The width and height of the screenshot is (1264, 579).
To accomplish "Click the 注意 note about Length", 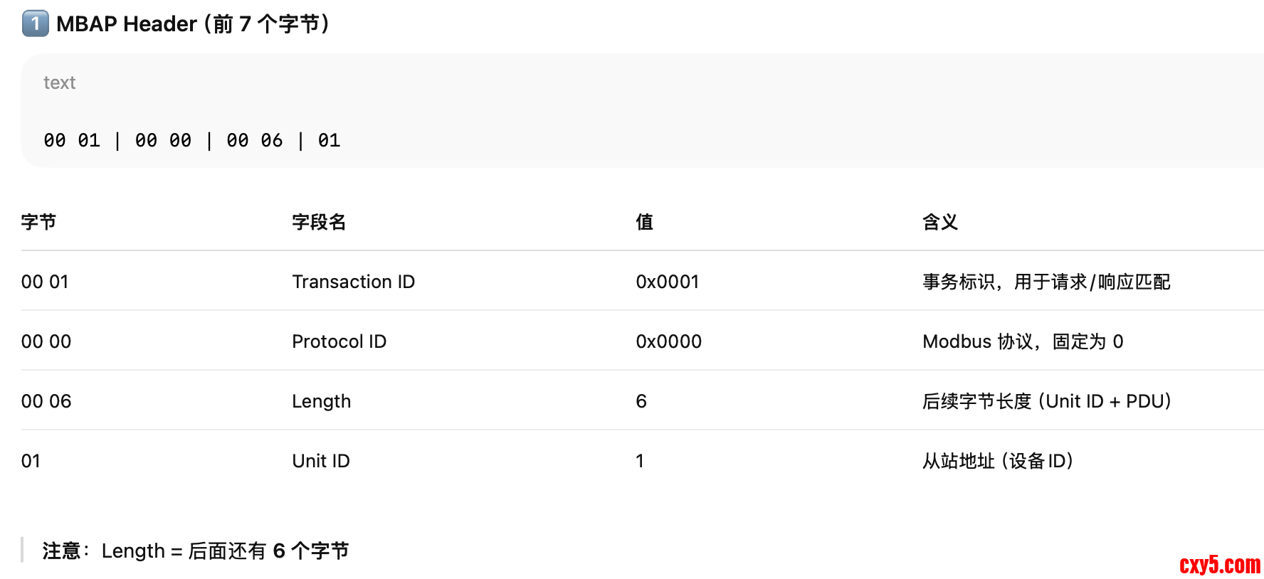I will tap(195, 551).
